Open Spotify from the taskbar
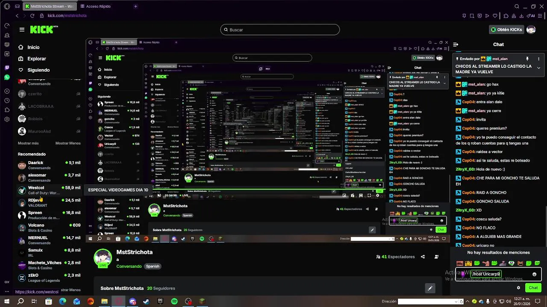Image resolution: width=547 pixels, height=307 pixels. [x=174, y=301]
